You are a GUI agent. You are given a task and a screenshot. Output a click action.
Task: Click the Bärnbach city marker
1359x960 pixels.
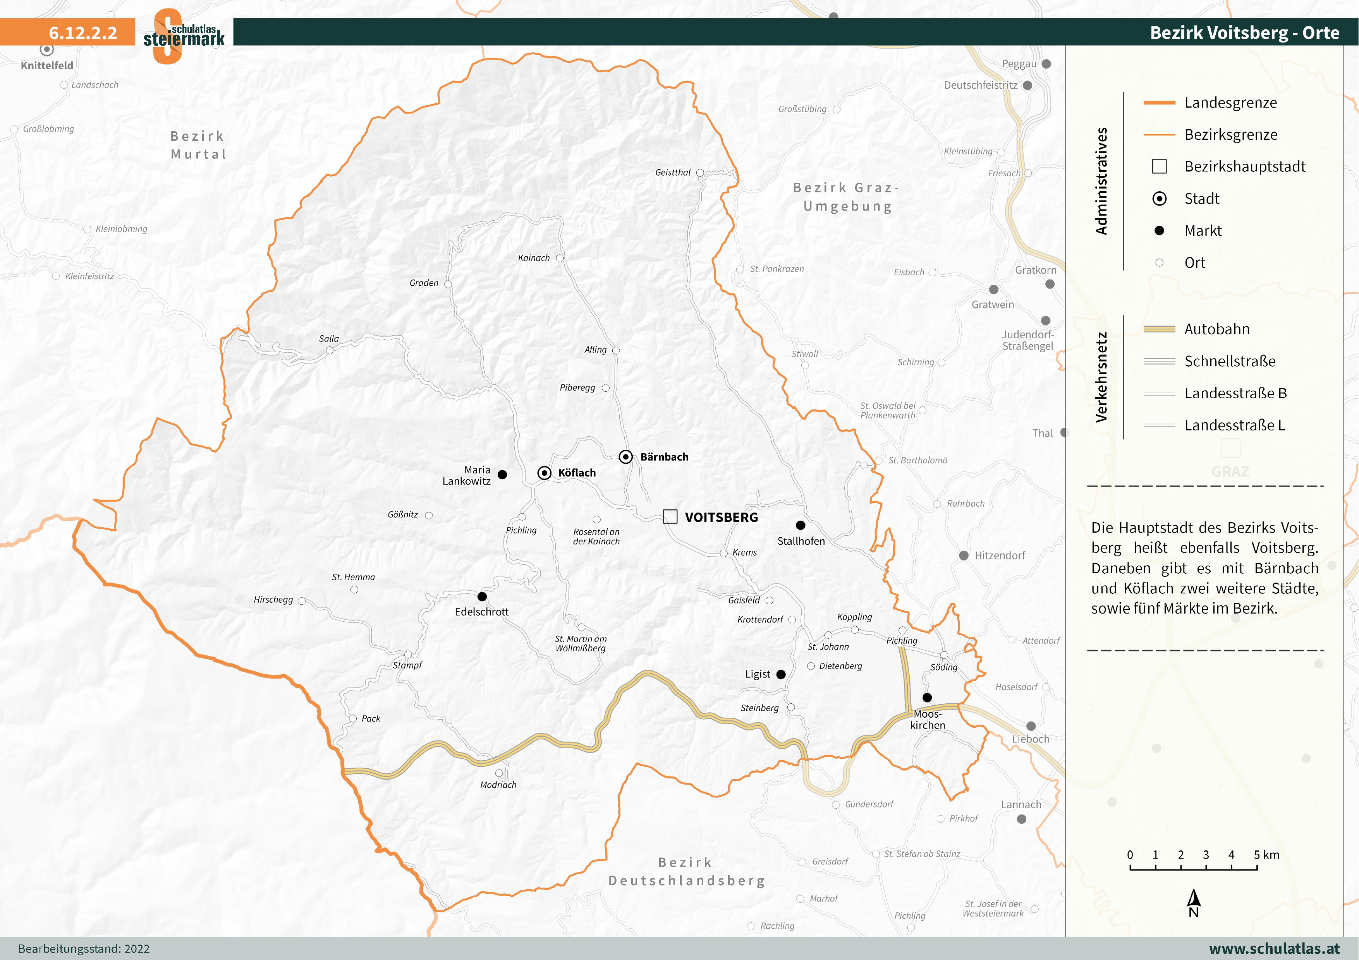coord(625,457)
